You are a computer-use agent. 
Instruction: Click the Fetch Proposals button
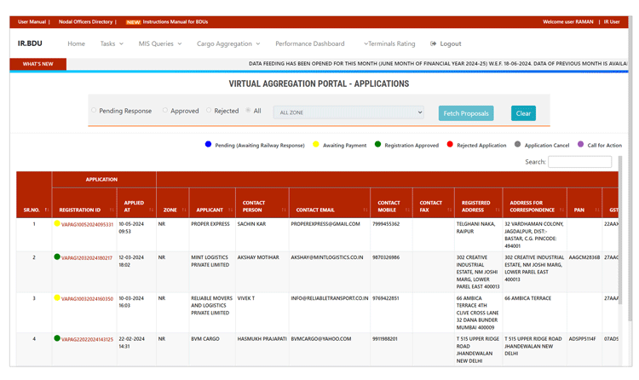click(x=466, y=113)
